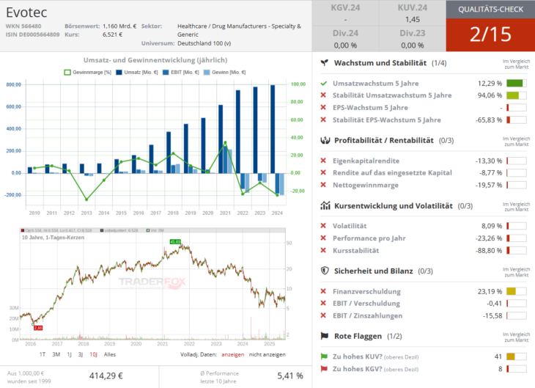
Task: Click the Div.23 value 0,00 %
Action: point(413,45)
